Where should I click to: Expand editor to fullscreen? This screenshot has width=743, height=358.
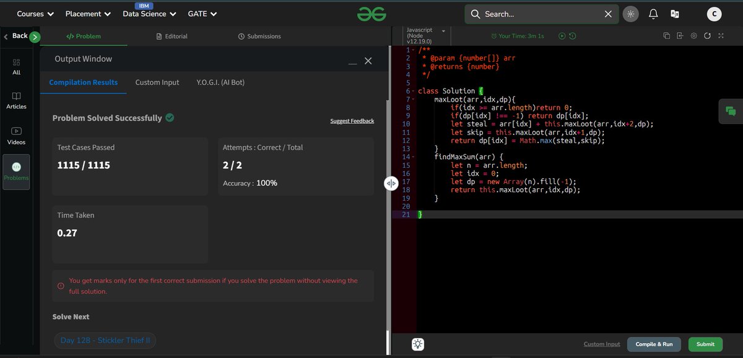(721, 36)
